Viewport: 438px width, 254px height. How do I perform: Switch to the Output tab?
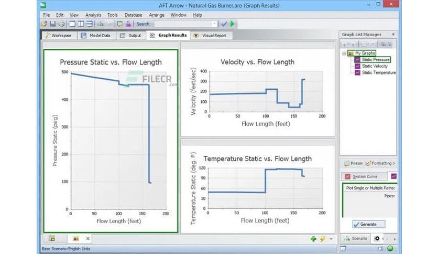coord(131,36)
